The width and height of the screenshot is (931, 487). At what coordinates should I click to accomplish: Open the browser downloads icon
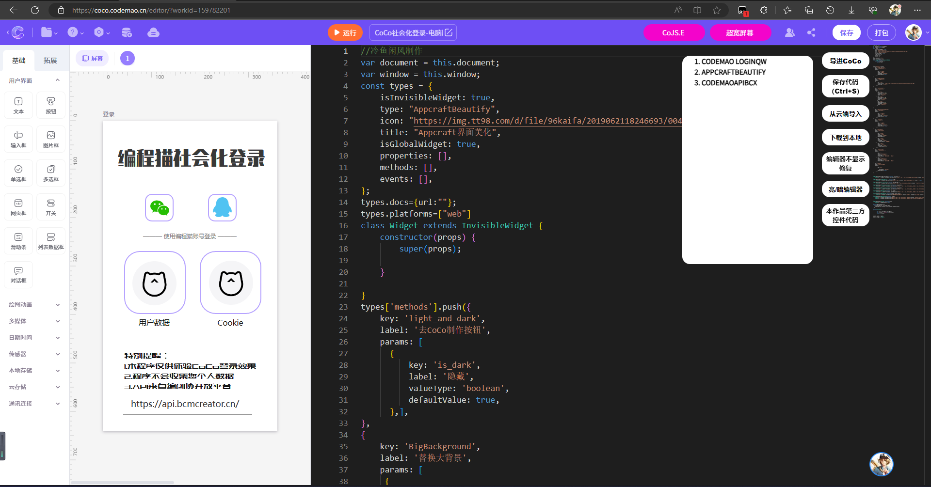point(851,10)
